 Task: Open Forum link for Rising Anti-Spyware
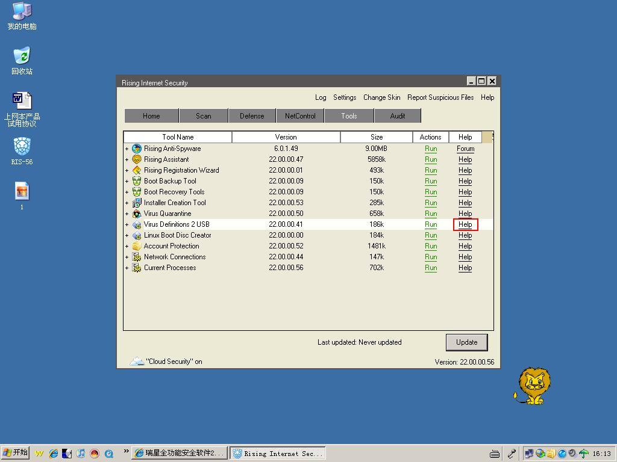point(466,149)
